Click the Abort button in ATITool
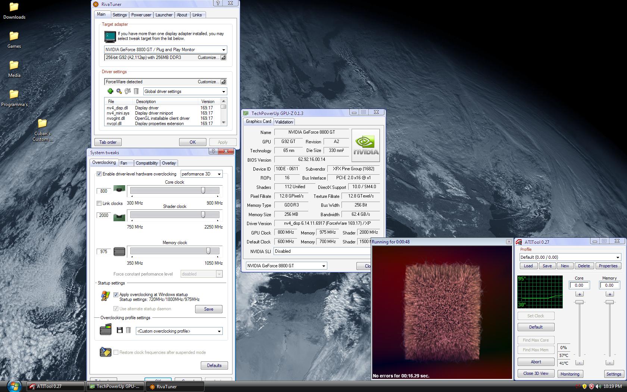627x392 pixels. 536,362
